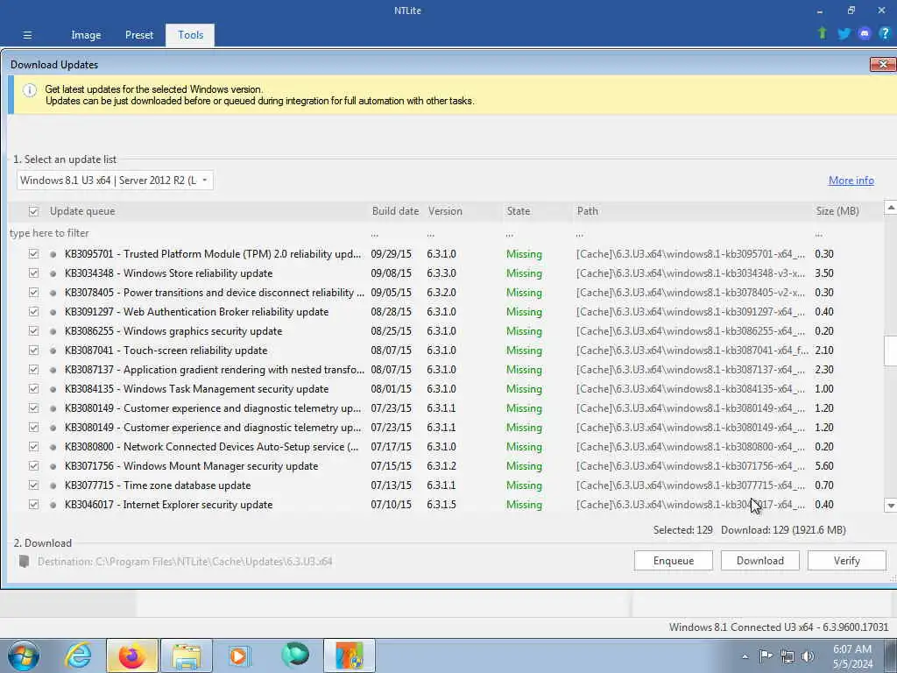This screenshot has width=897, height=673.
Task: Uncheck KB3087137 Application gradient rendering update
Action: click(34, 370)
